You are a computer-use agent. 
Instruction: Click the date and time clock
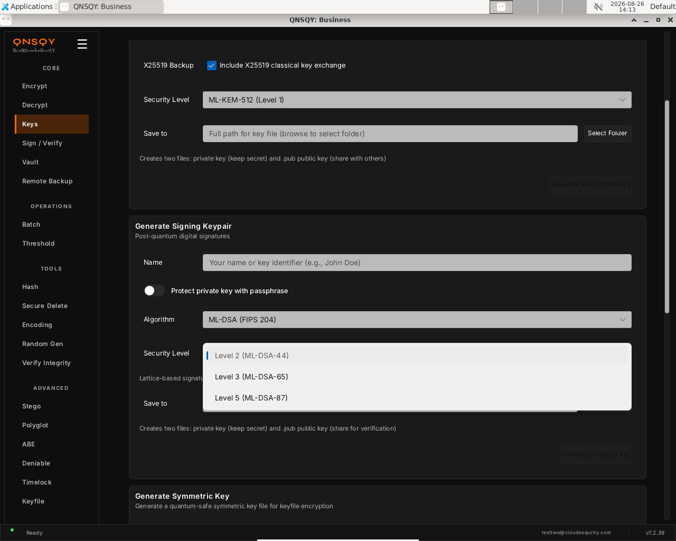tap(627, 6)
